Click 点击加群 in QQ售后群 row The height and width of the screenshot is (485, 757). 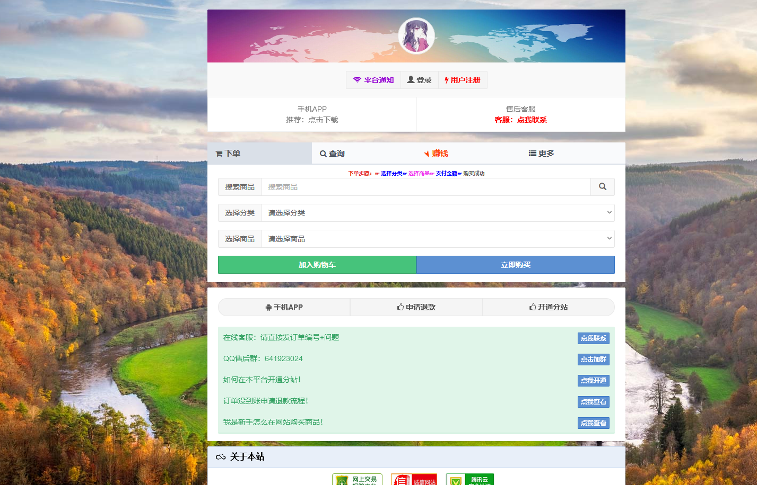pyautogui.click(x=594, y=360)
